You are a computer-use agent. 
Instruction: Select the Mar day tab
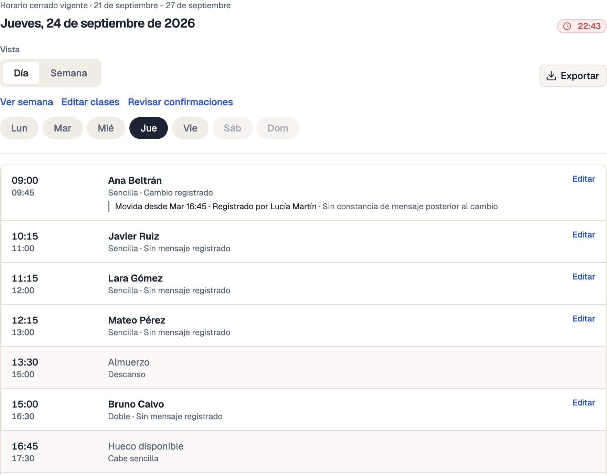63,128
